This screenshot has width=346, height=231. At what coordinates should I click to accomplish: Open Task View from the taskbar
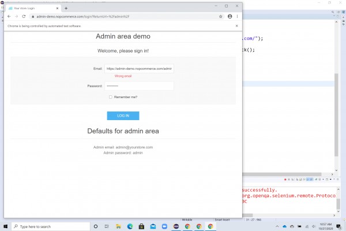tap(107, 226)
